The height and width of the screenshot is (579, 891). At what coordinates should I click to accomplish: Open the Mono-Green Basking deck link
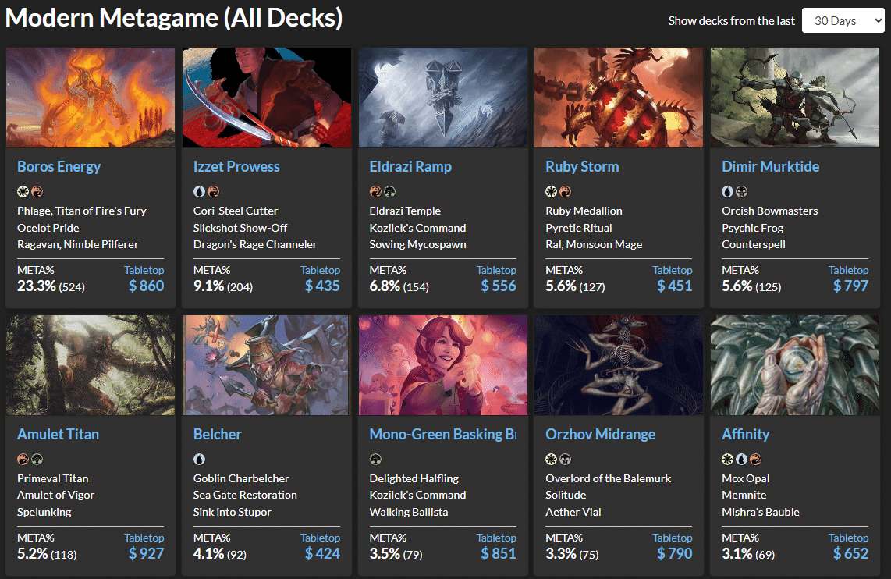click(x=442, y=434)
